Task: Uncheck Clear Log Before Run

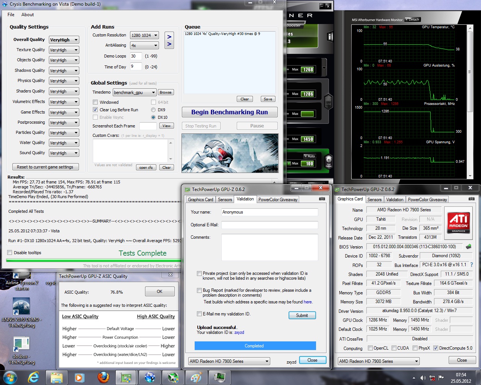Action: point(95,110)
